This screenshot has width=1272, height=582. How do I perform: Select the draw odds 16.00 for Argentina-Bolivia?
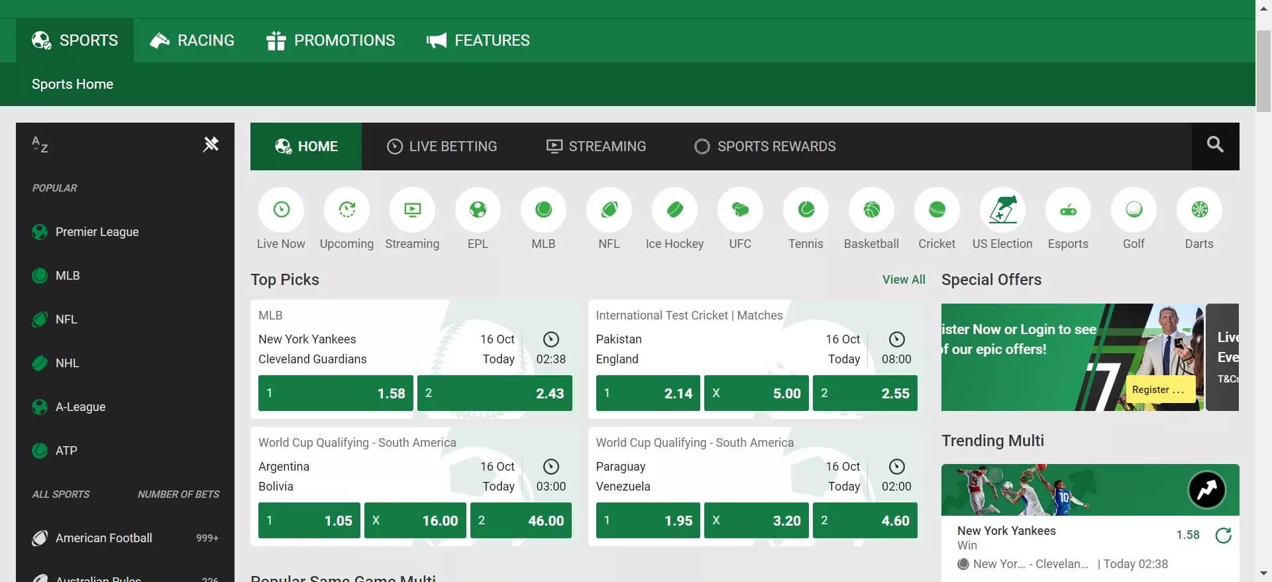tap(415, 520)
